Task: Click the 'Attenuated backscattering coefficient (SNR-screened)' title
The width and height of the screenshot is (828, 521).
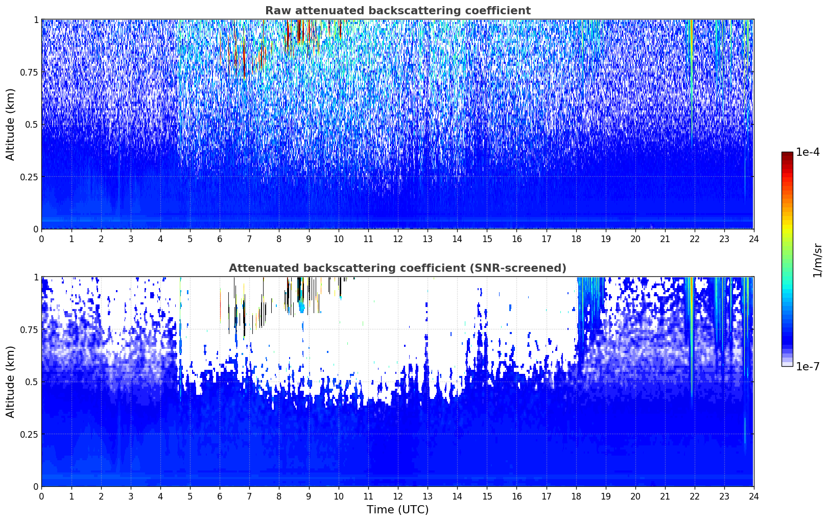Action: [x=397, y=268]
